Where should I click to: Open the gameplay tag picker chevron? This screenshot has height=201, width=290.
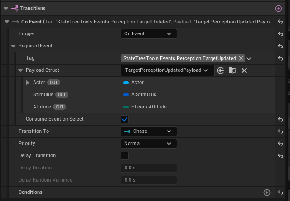pos(249,59)
